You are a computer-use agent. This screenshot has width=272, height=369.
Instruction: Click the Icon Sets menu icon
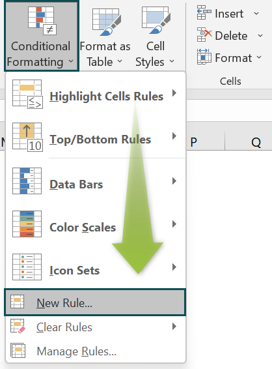27,267
